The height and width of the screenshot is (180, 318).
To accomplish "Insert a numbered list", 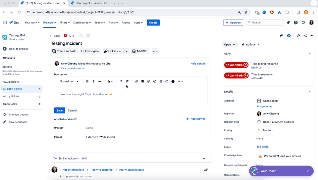I will (127, 81).
